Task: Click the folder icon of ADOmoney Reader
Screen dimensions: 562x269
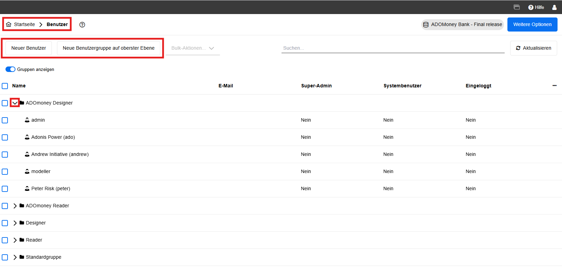Action: (x=22, y=206)
